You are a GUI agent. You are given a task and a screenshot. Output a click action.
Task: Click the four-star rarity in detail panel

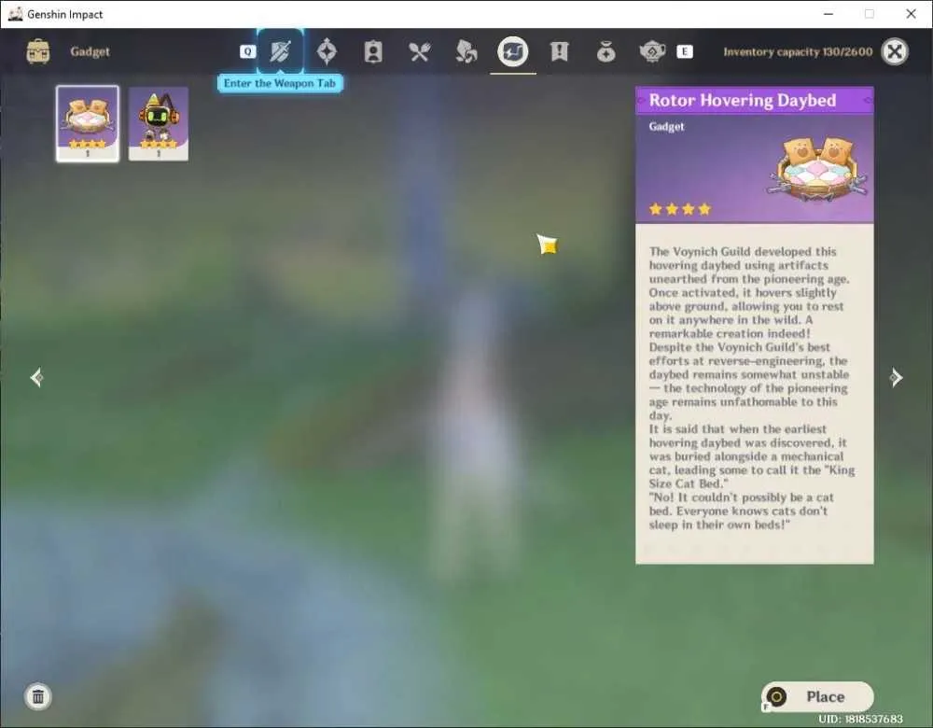click(680, 209)
